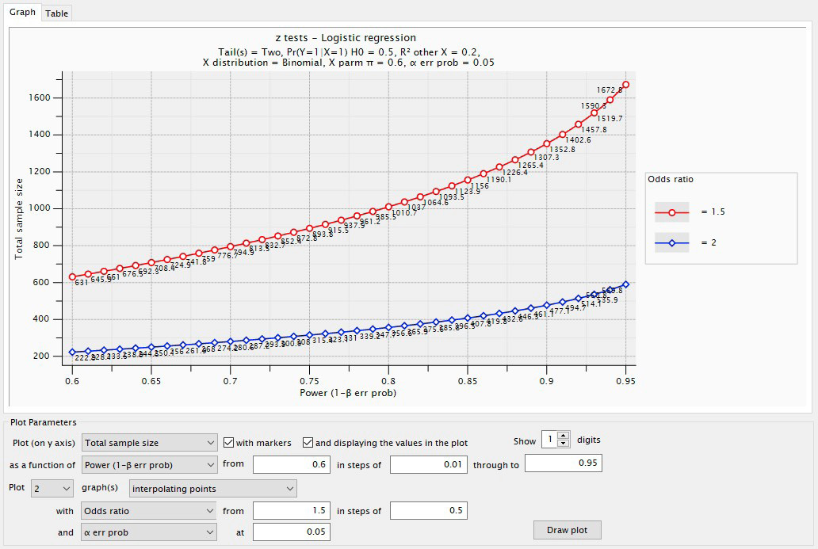The height and width of the screenshot is (549, 818).
Task: Expand the 'interpolating points' dropdown
Action: [212, 489]
